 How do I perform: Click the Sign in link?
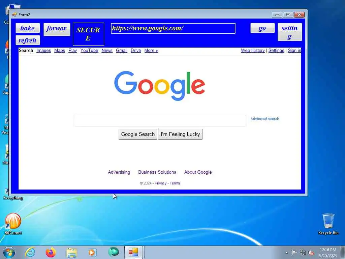coord(294,51)
